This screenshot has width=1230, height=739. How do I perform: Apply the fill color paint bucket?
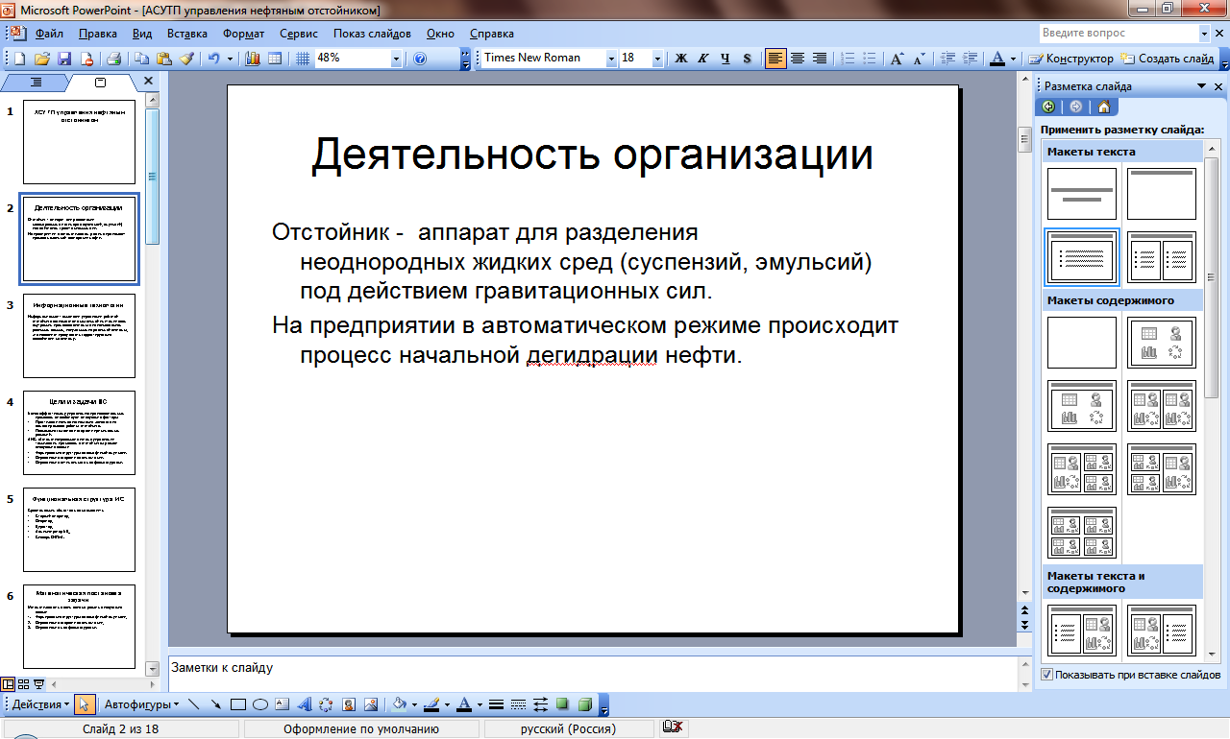[401, 704]
